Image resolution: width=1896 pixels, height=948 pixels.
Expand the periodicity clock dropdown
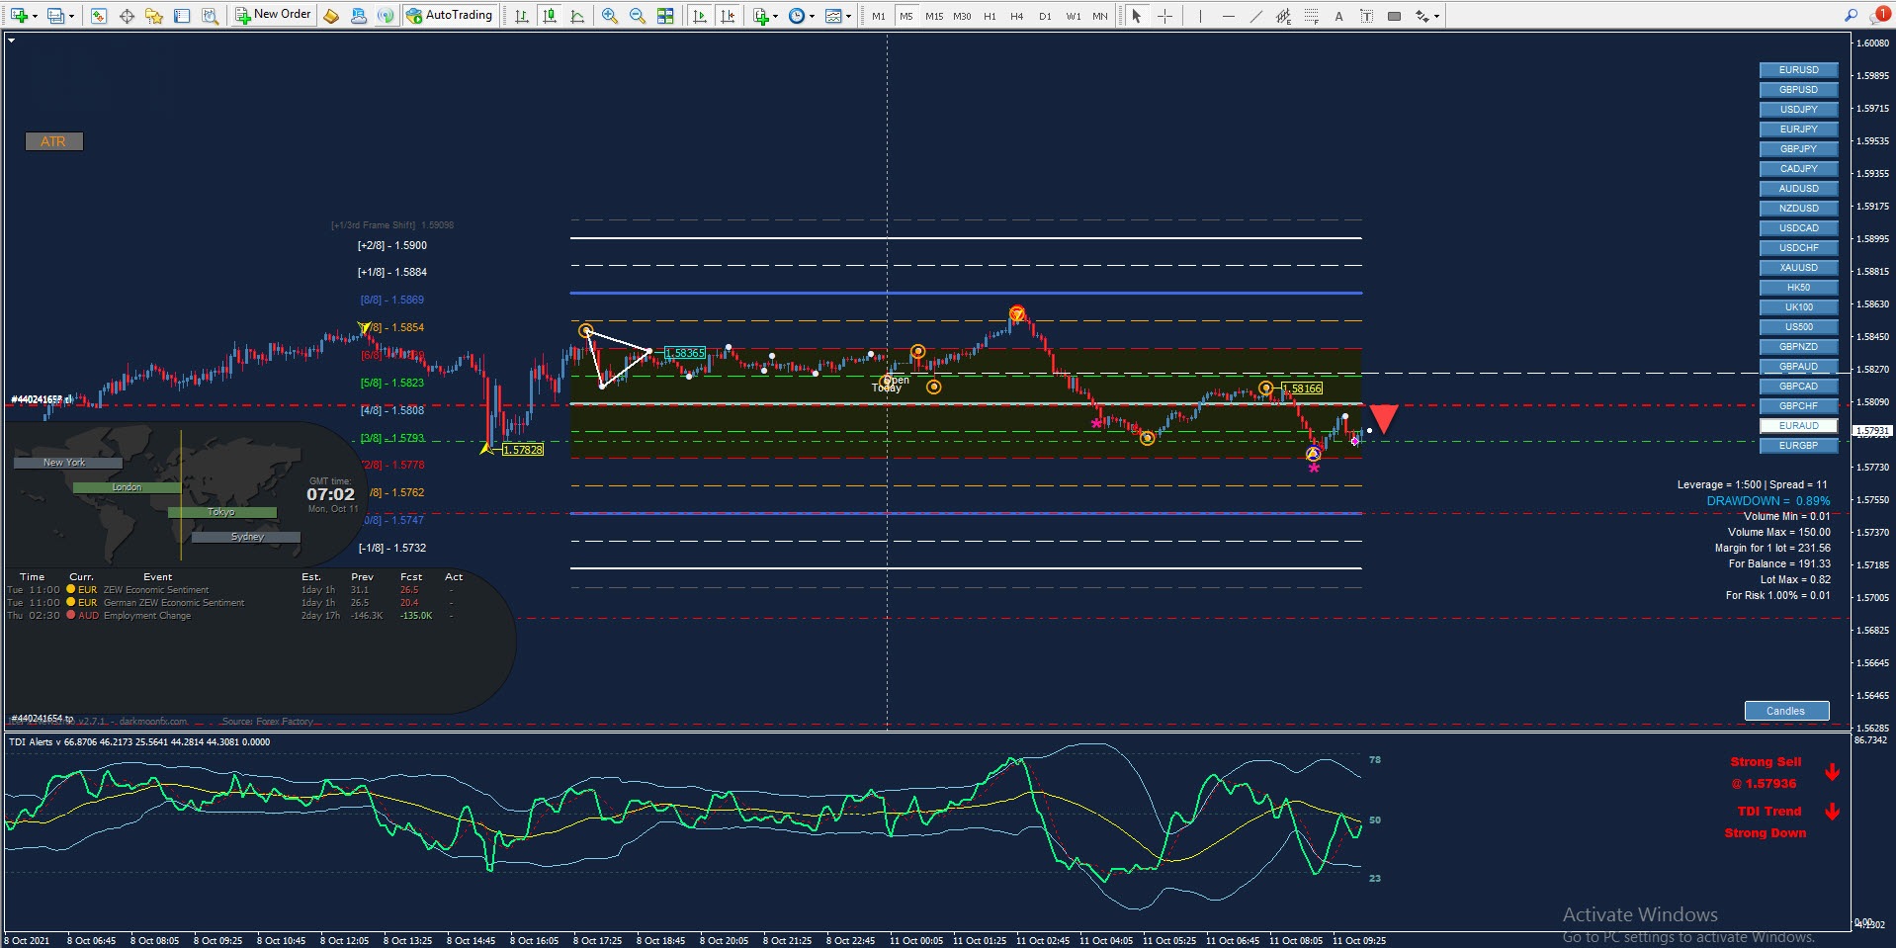point(812,17)
